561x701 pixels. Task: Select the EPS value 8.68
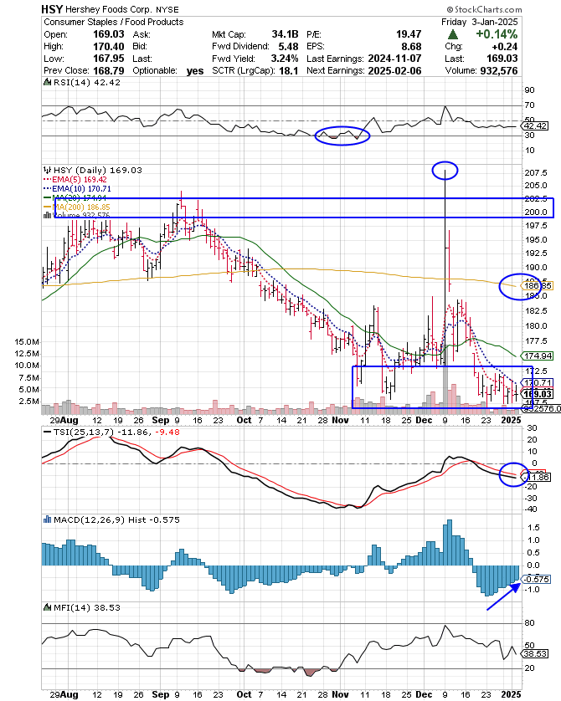coord(411,47)
